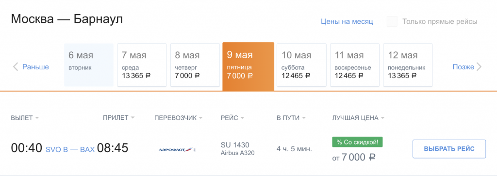Image resolution: width=497 pixels, height=176 pixels.
Task: Select the 6 мая вторник date card
Action: pos(89,65)
